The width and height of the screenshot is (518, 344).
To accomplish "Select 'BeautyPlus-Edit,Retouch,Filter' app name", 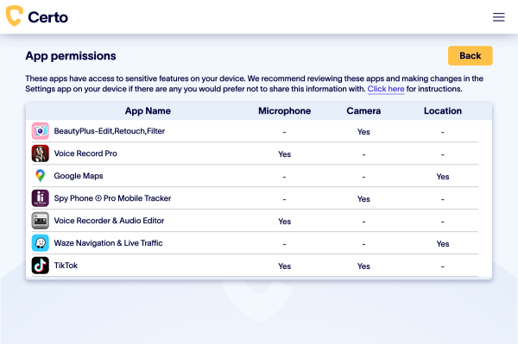I will click(110, 131).
